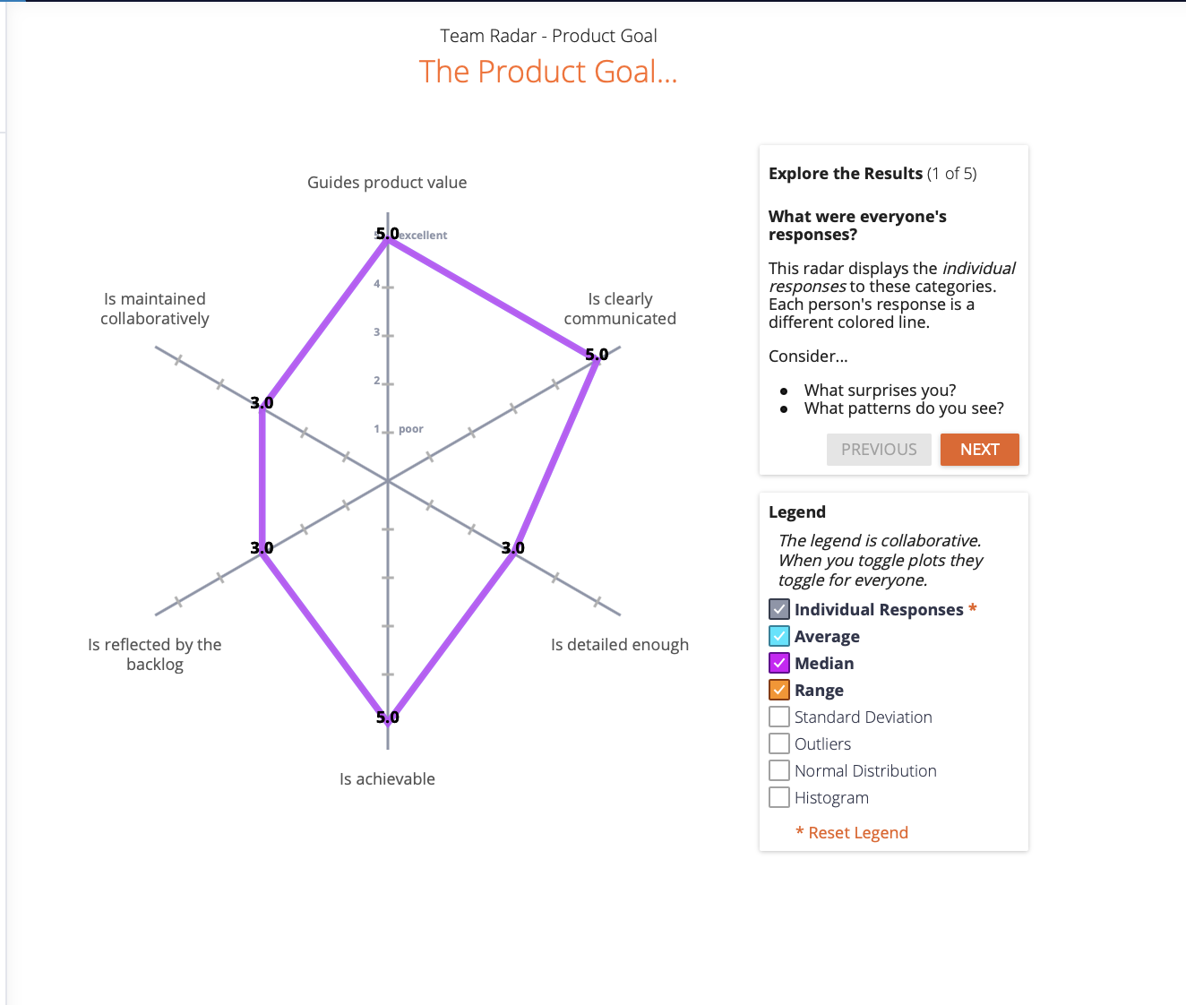Click the purple Median color swatch
Image resolution: width=1186 pixels, height=1005 pixels.
point(779,663)
